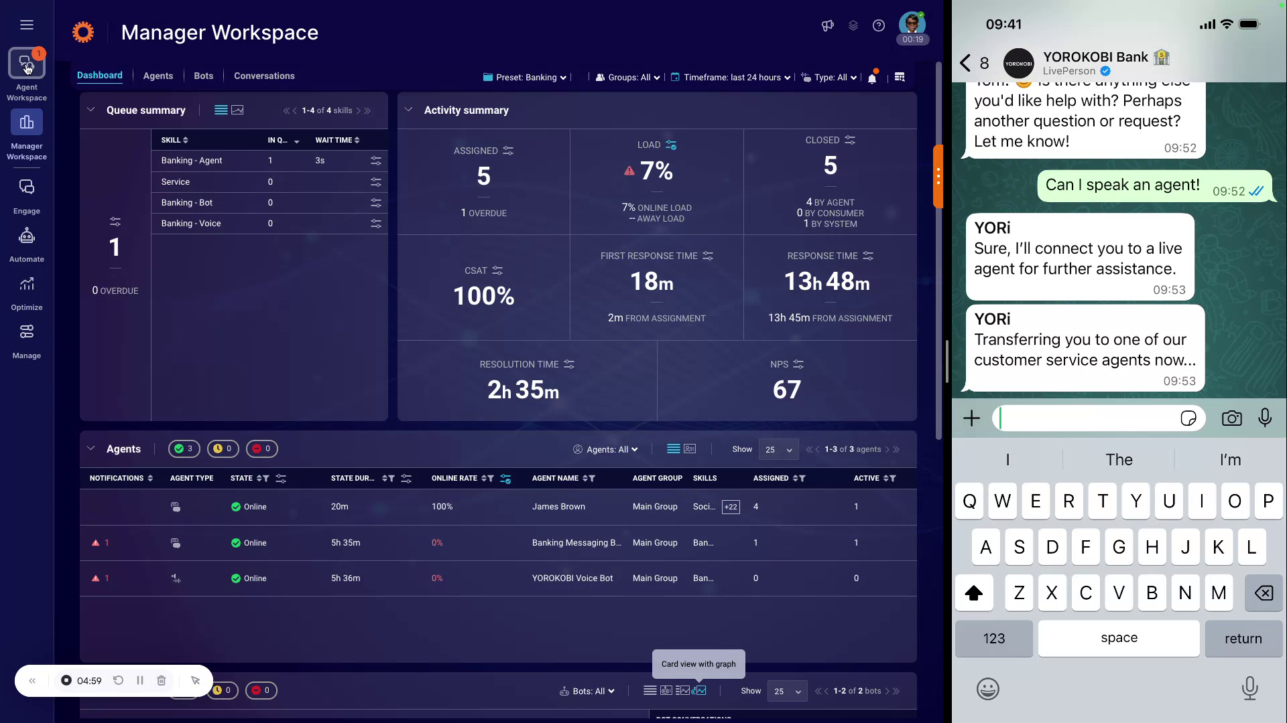This screenshot has height=723, width=1287.
Task: Click the notifications bell icon
Action: [x=873, y=77]
